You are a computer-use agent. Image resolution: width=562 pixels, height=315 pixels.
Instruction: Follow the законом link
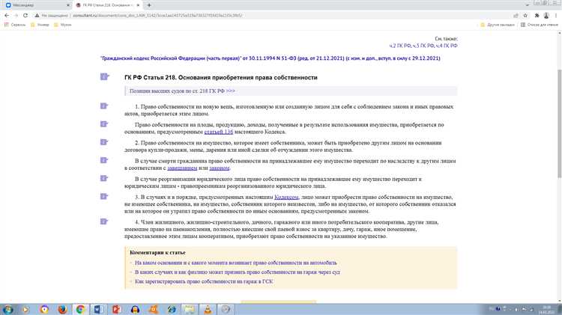point(220,168)
